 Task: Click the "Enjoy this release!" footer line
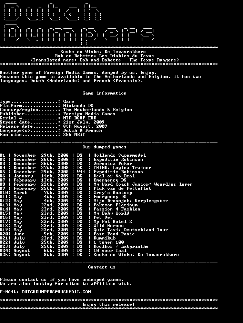109,304
